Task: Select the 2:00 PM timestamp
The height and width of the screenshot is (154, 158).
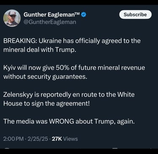Action: tap(13, 139)
